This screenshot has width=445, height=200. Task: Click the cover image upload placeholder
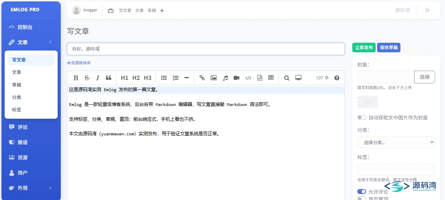tap(368, 102)
